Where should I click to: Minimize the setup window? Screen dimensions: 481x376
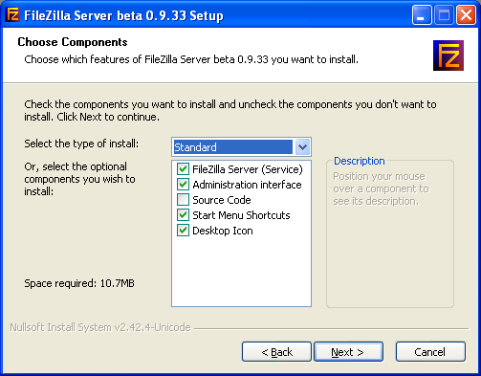[422, 15]
